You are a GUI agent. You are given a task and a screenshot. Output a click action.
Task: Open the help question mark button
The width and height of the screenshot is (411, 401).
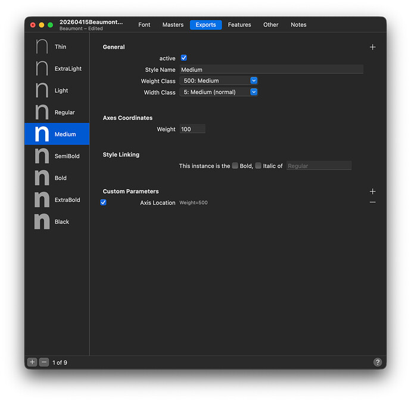coord(377,362)
